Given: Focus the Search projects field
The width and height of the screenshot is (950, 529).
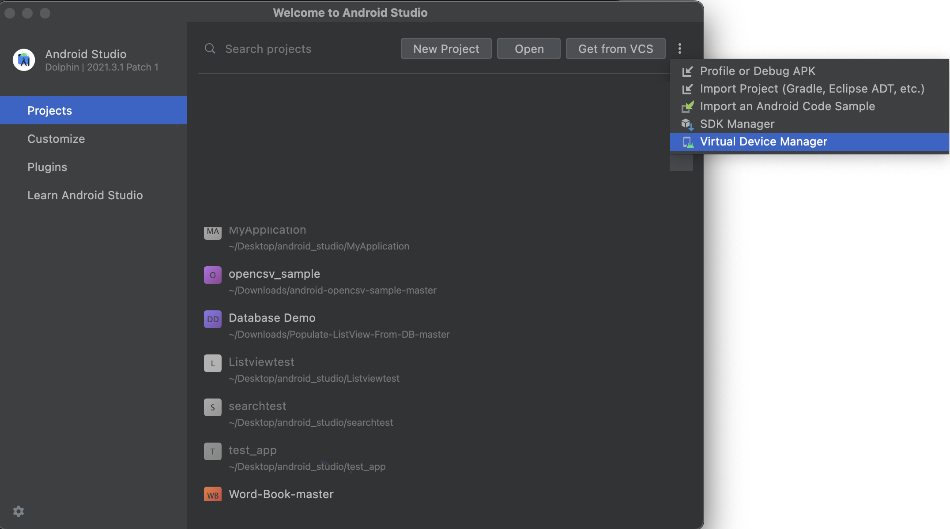Looking at the screenshot, I should pyautogui.click(x=305, y=48).
